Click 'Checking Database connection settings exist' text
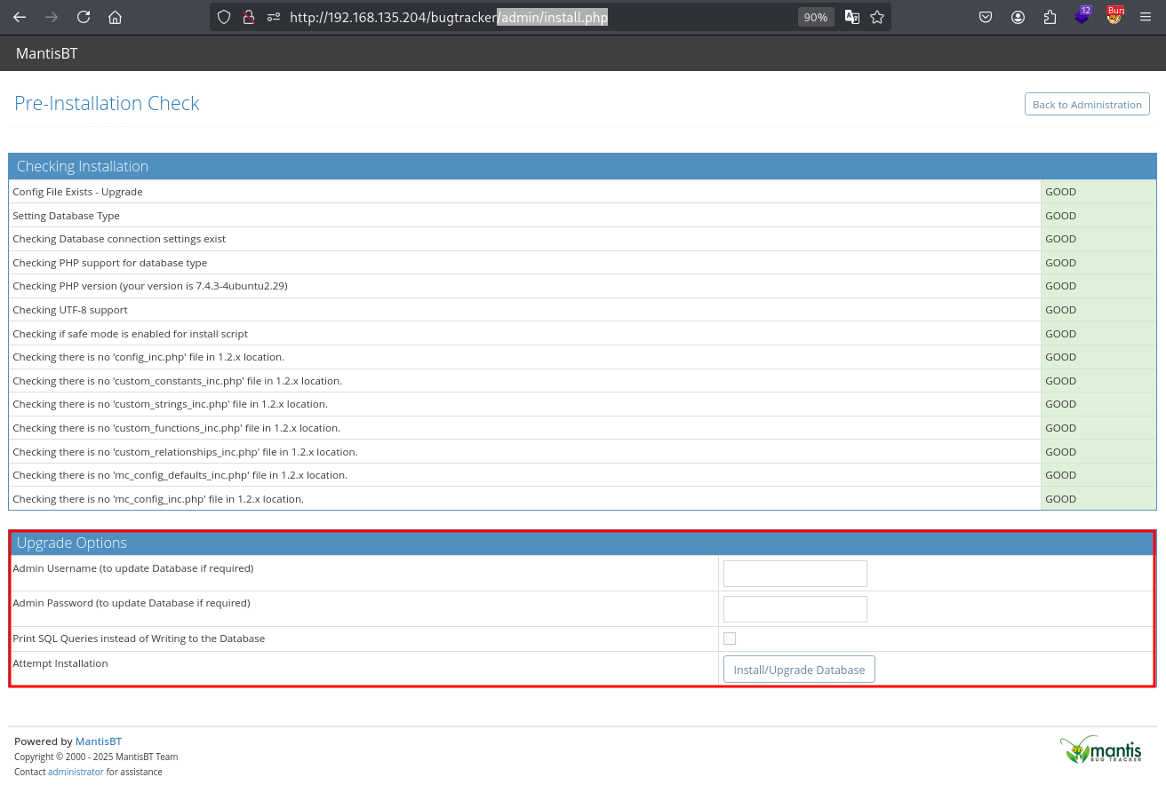 coord(119,239)
